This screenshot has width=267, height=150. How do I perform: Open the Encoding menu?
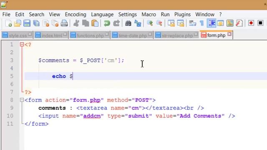[x=76, y=15]
